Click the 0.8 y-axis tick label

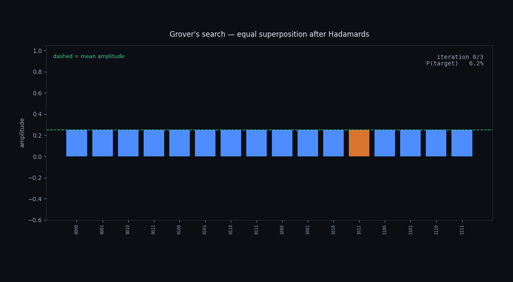tap(37, 72)
